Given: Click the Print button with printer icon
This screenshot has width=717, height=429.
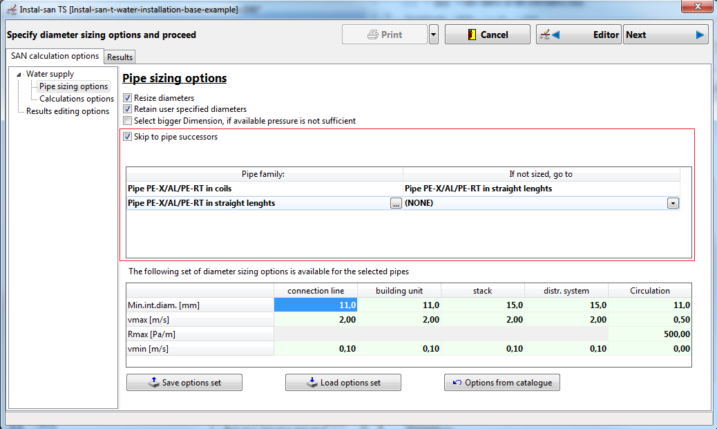Looking at the screenshot, I should (x=384, y=35).
